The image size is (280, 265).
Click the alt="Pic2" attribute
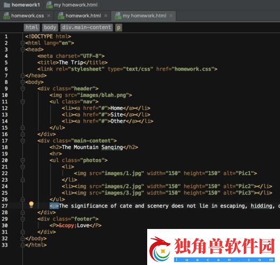tap(239, 187)
